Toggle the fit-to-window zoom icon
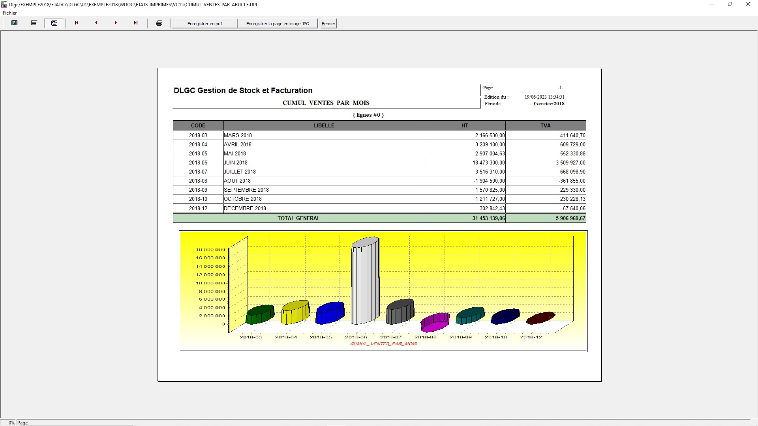The height and width of the screenshot is (426, 758). tap(54, 23)
